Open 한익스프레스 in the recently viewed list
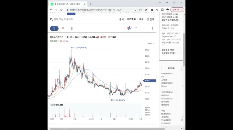Screen dimensions: 233x130 (167, 98)
